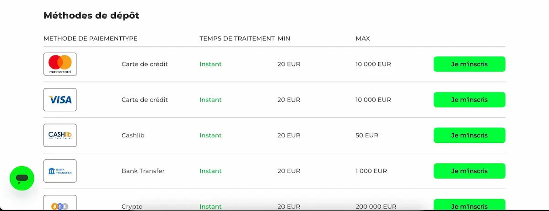549x211 pixels.
Task: Select the Cashlib payment logo
Action: click(x=60, y=135)
